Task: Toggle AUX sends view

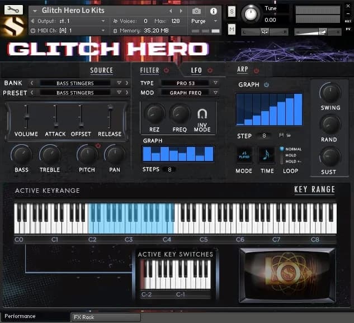Action: [348, 21]
